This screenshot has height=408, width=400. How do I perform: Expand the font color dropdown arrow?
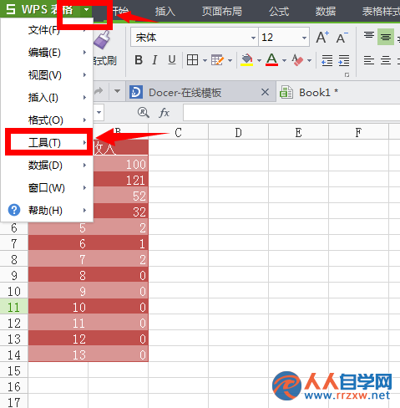284,60
